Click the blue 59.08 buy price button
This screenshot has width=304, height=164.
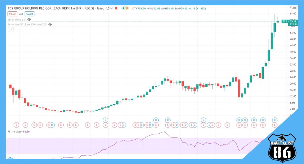pyautogui.click(x=29, y=14)
